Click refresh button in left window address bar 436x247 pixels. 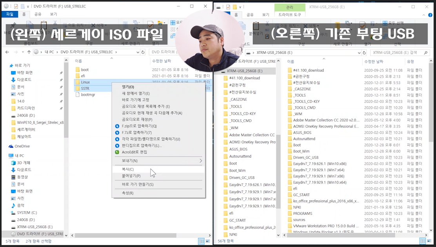pyautogui.click(x=143, y=52)
